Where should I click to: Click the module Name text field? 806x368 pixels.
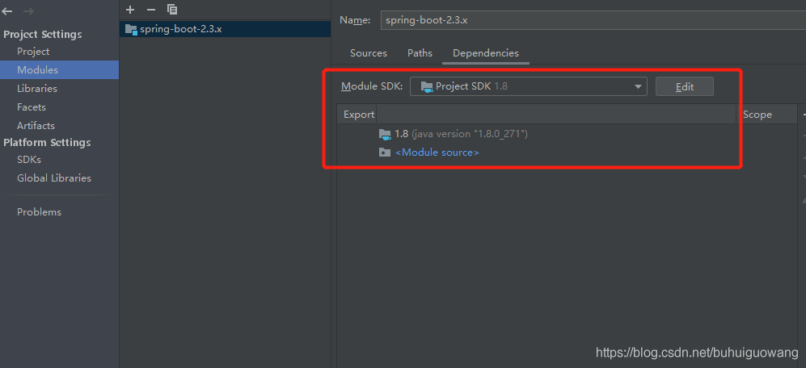tap(590, 20)
